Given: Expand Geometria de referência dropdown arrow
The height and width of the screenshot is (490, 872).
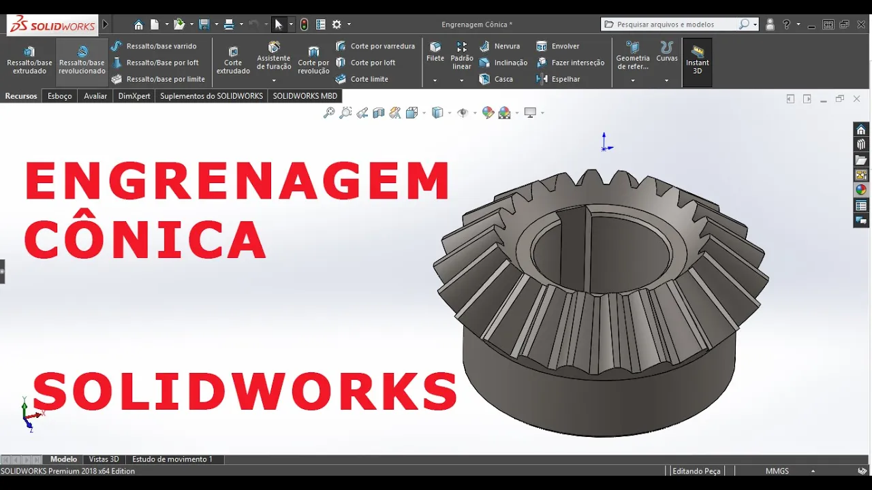Looking at the screenshot, I should [633, 80].
